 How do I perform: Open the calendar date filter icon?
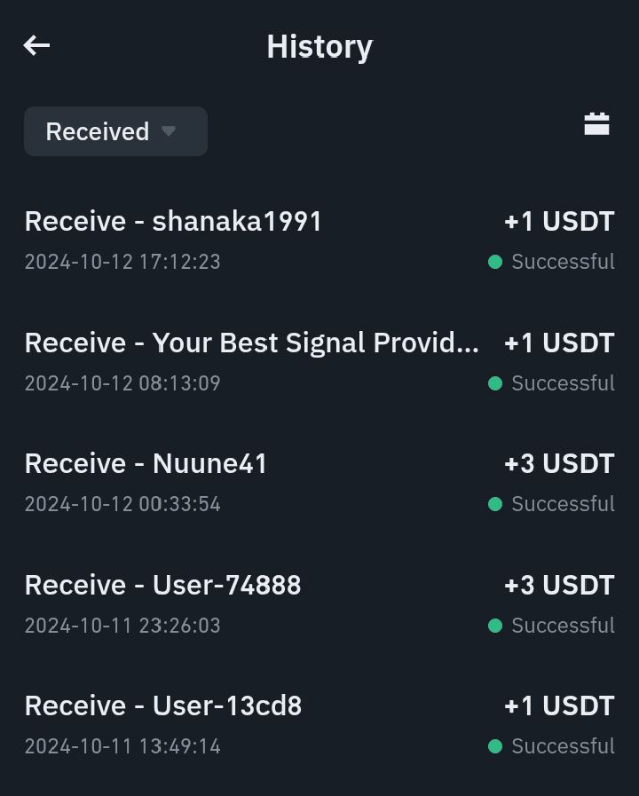click(x=596, y=124)
